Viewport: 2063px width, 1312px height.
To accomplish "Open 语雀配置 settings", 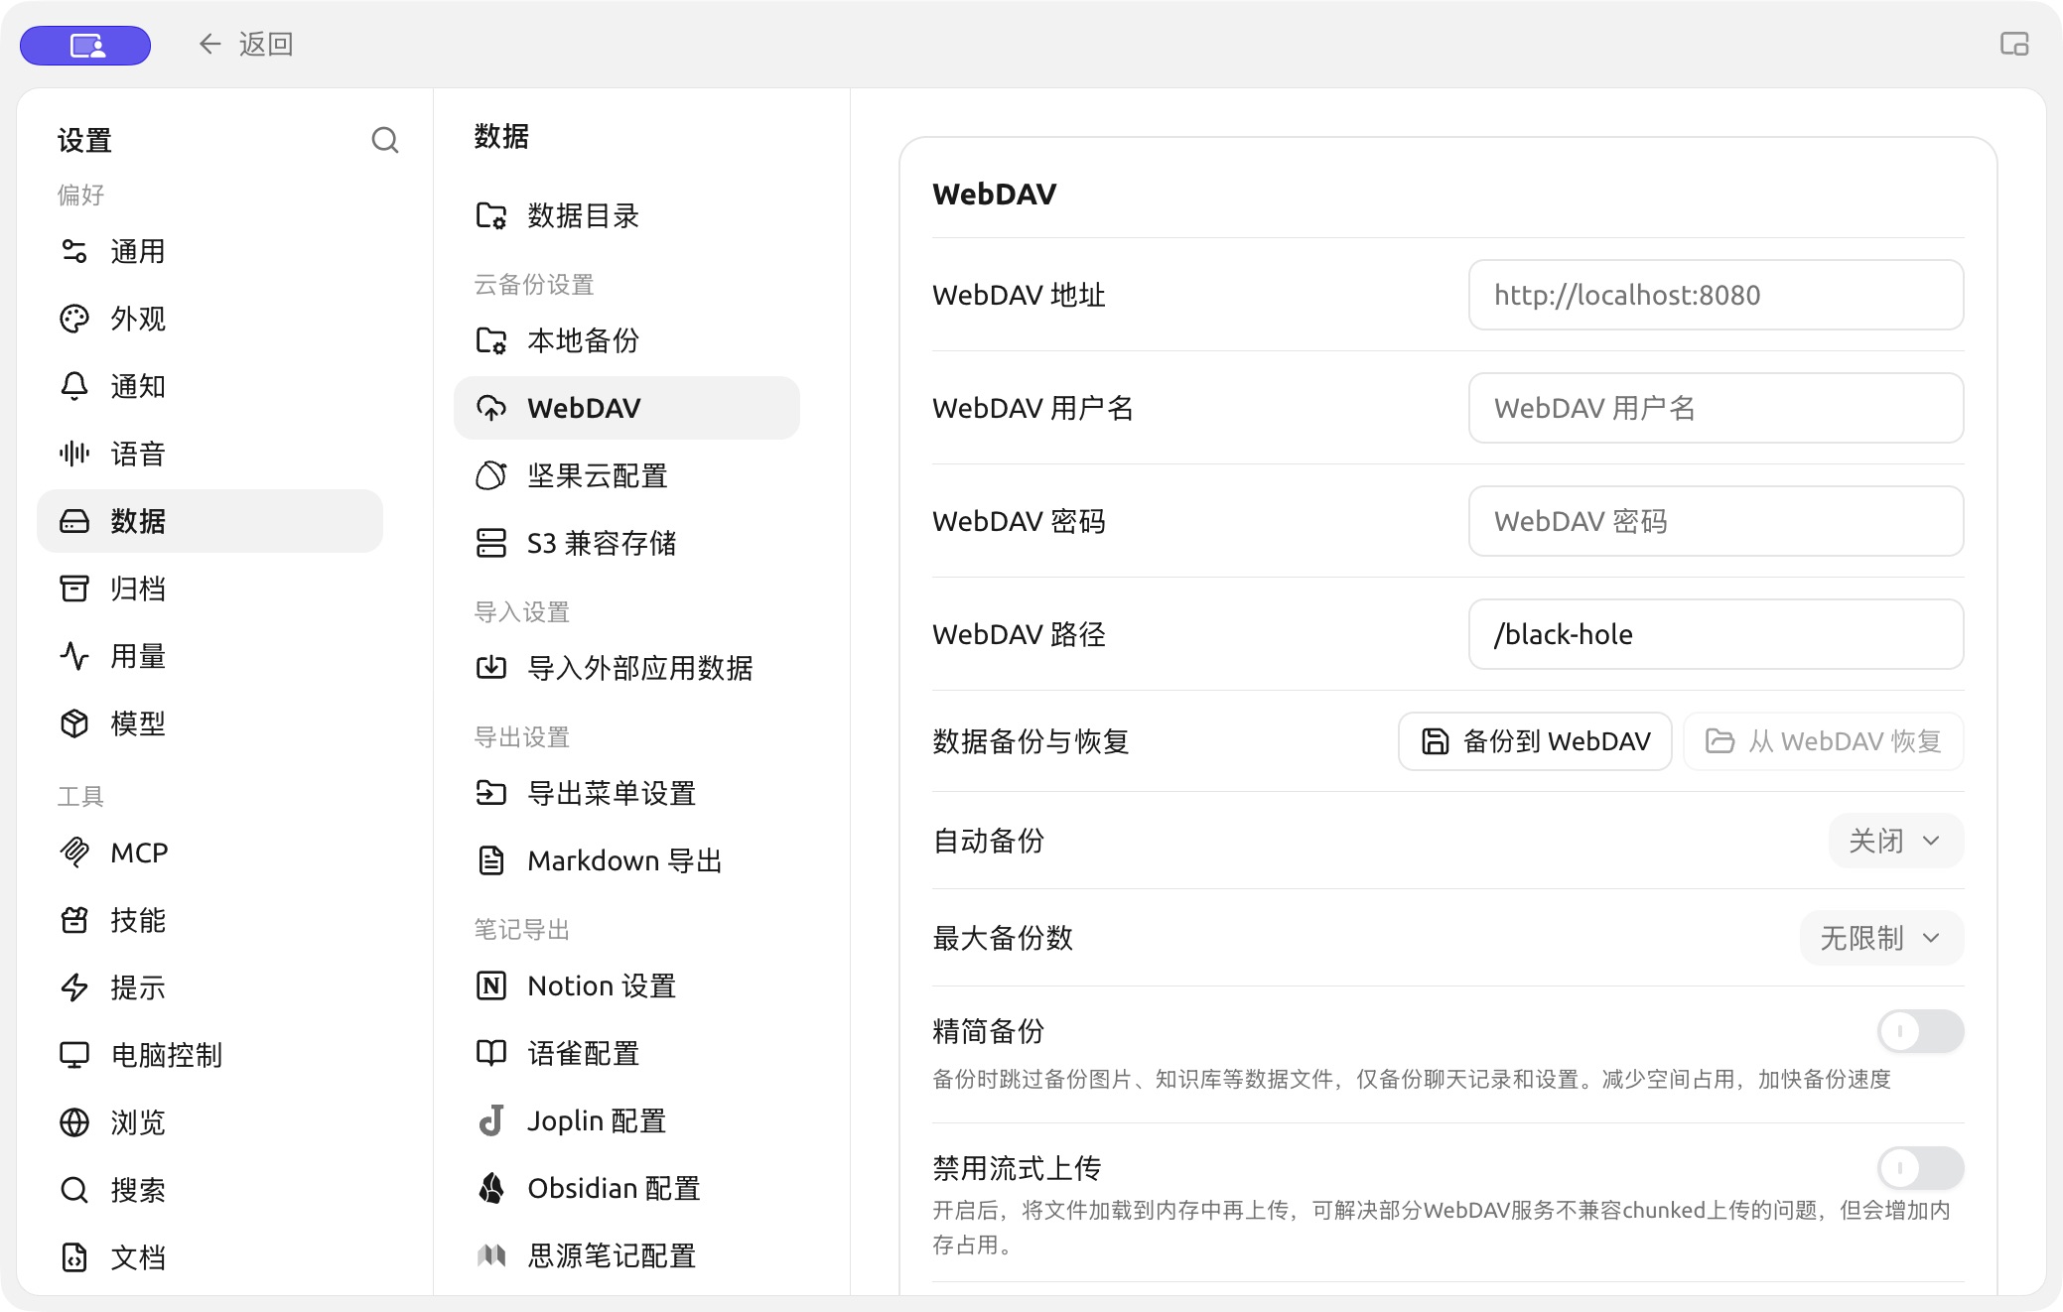I will tap(626, 1053).
